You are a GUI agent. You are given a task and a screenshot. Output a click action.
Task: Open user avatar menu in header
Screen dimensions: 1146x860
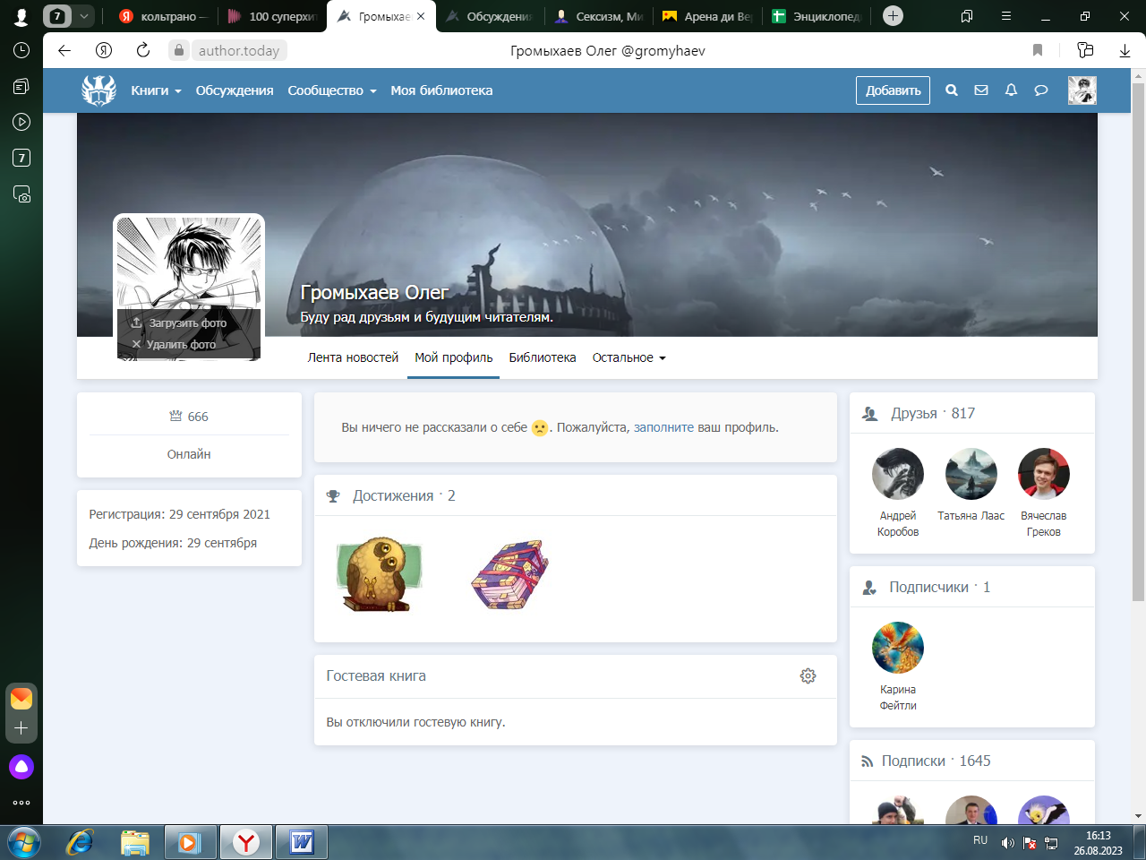(1082, 90)
